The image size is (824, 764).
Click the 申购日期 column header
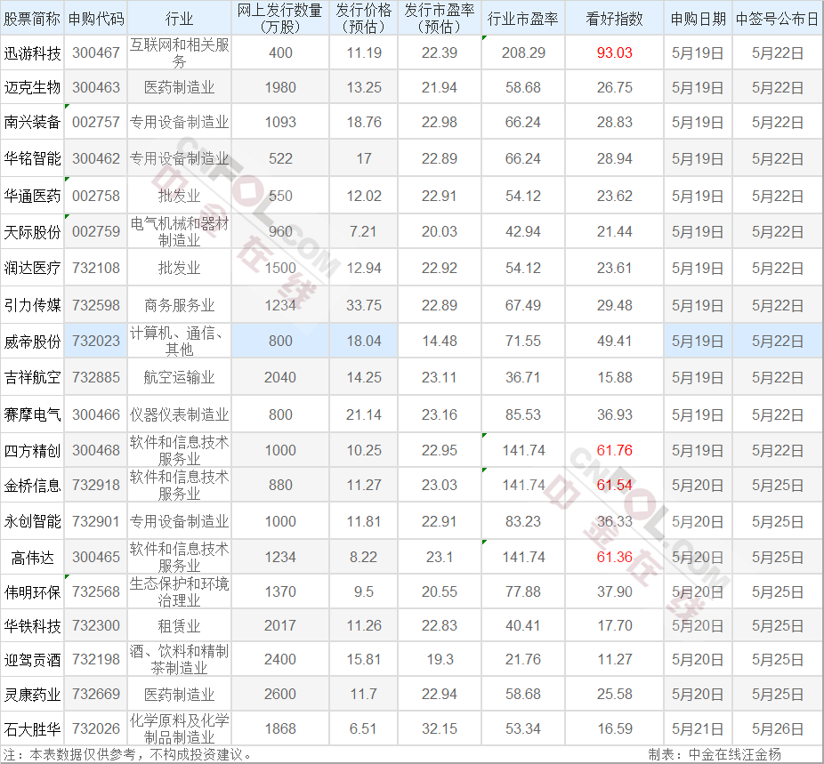click(698, 20)
